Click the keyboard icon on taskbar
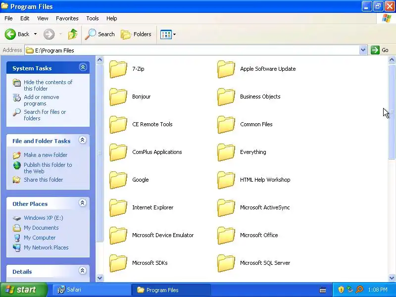396x297 pixels. point(323,290)
